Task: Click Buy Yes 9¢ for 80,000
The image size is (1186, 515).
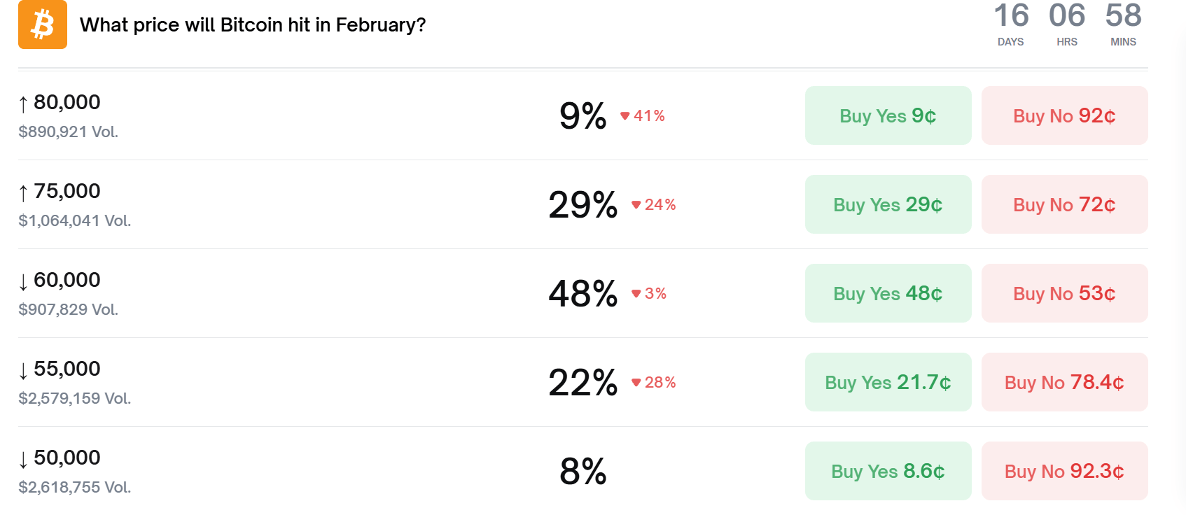Action: [x=888, y=115]
